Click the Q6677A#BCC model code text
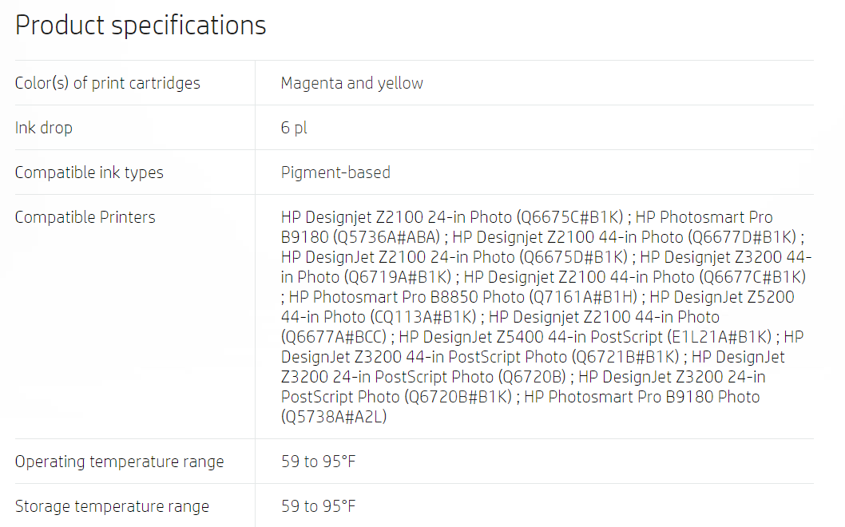 click(x=334, y=337)
